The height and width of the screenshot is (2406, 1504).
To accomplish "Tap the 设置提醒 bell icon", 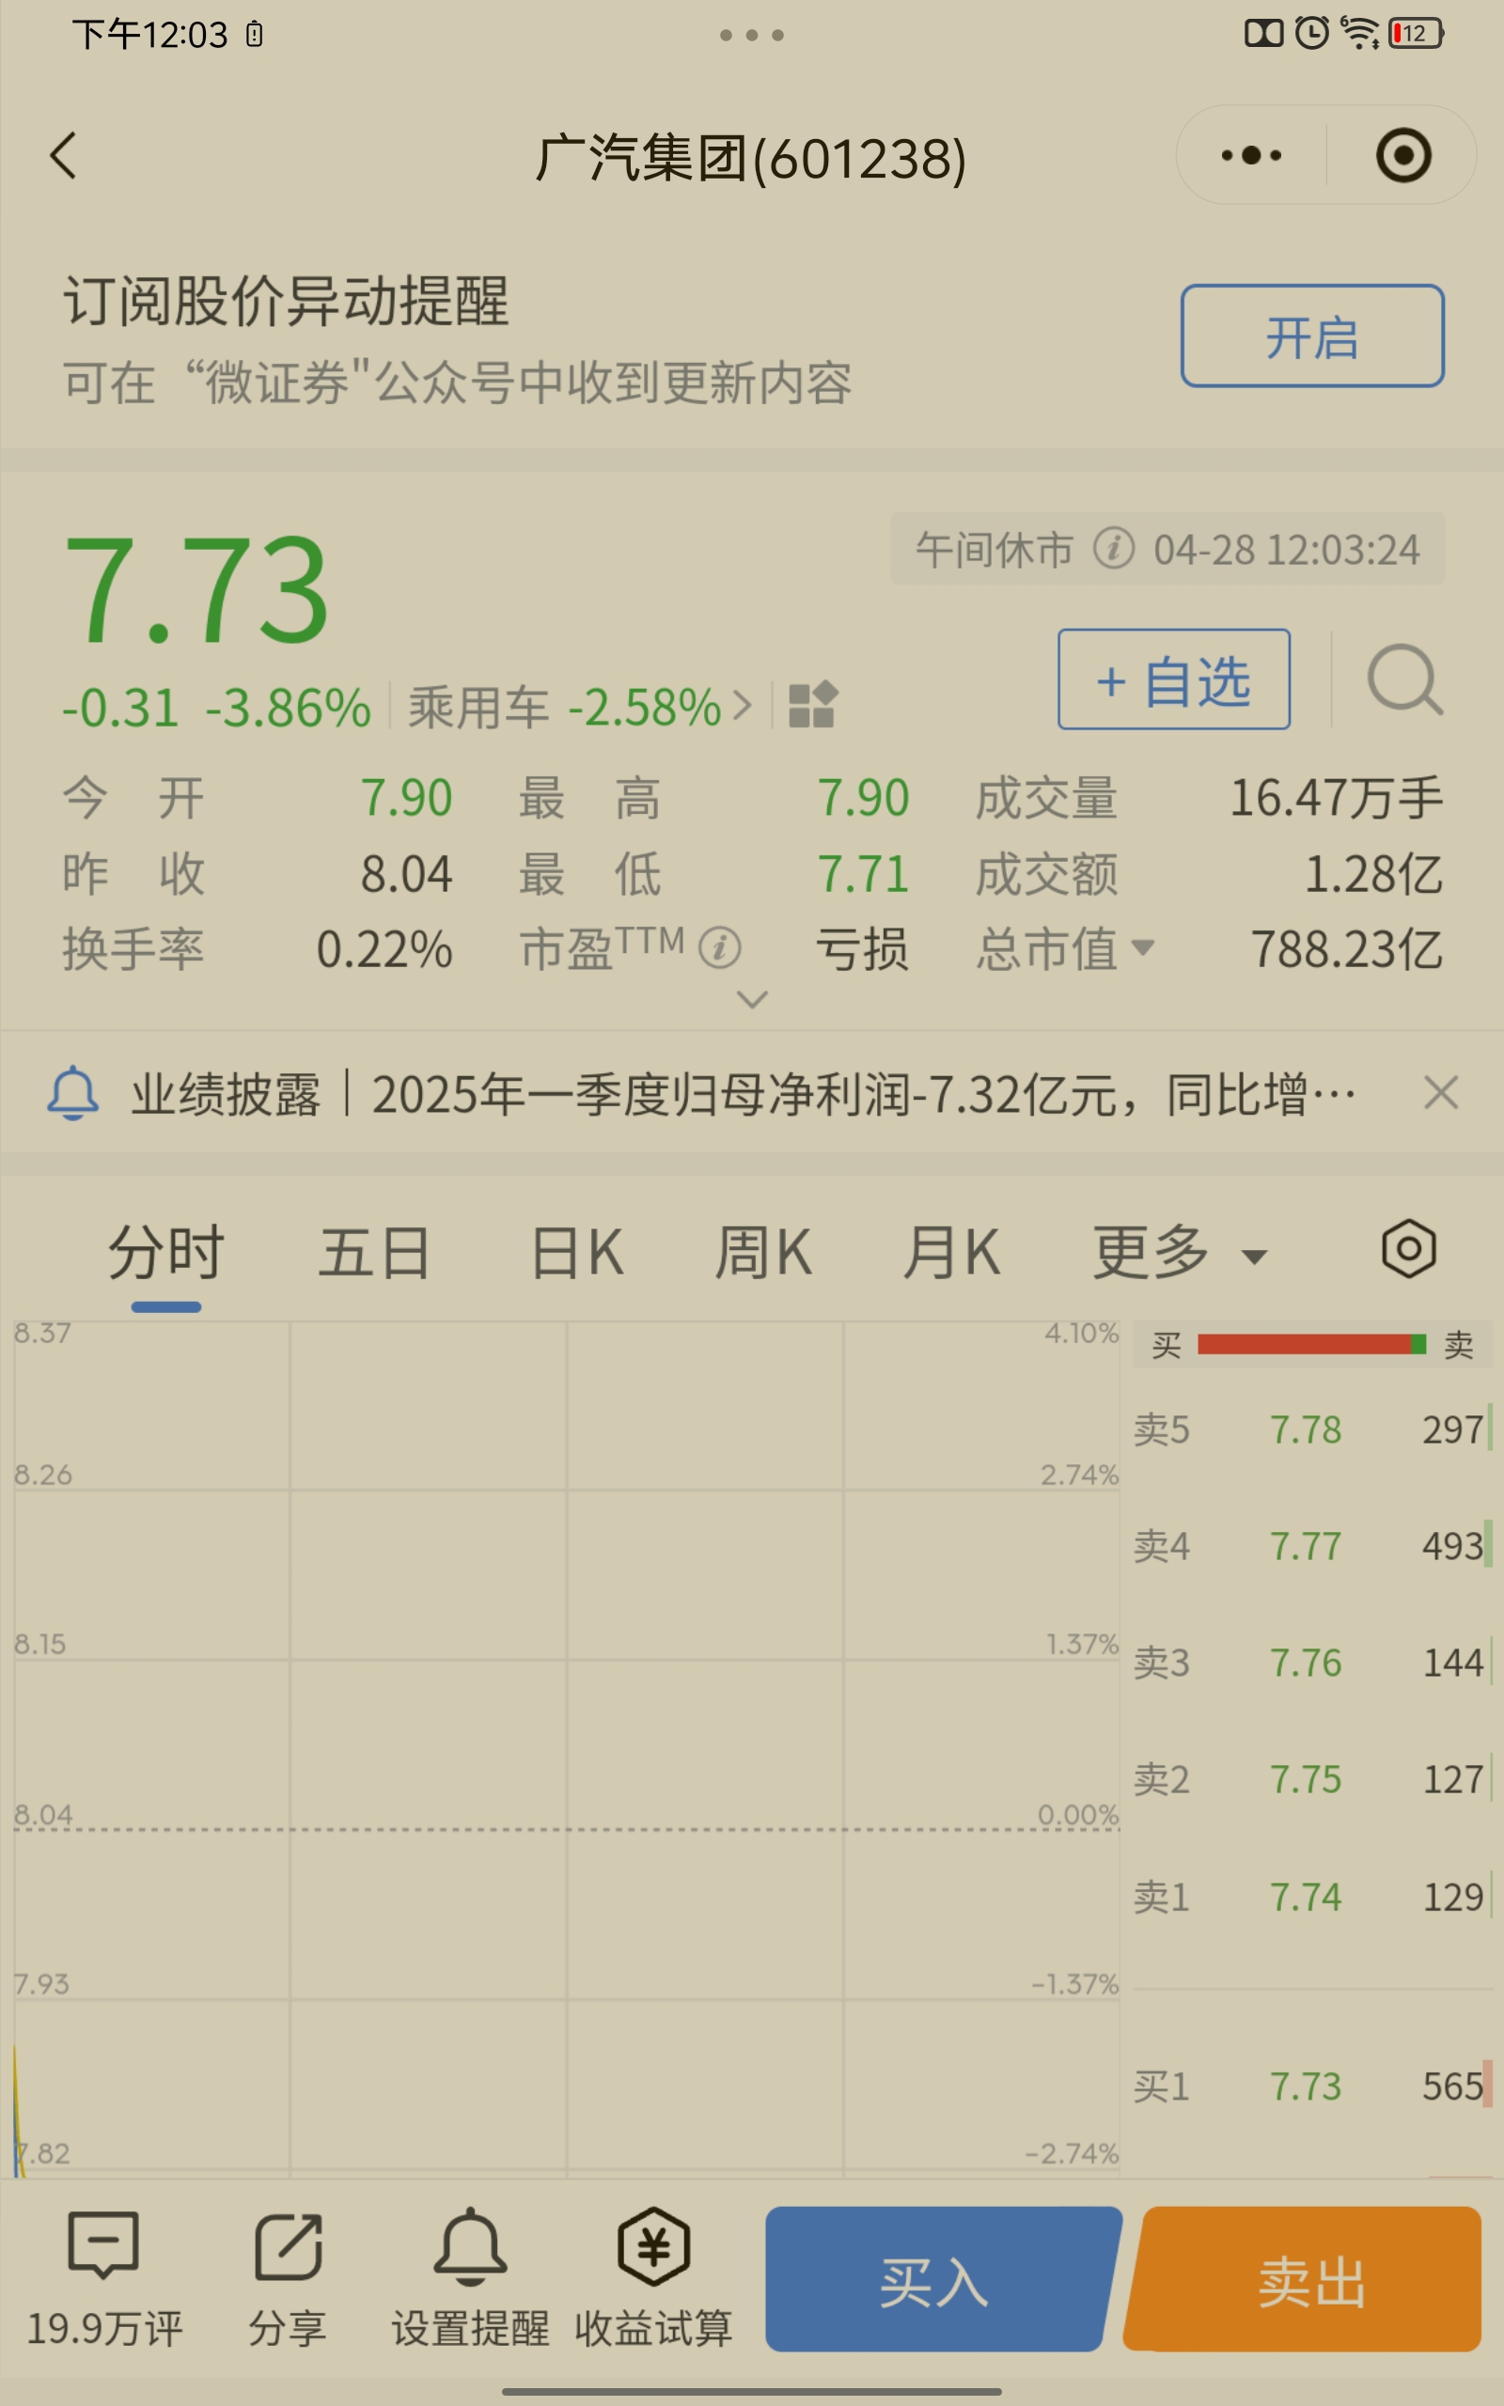I will [x=469, y=2246].
